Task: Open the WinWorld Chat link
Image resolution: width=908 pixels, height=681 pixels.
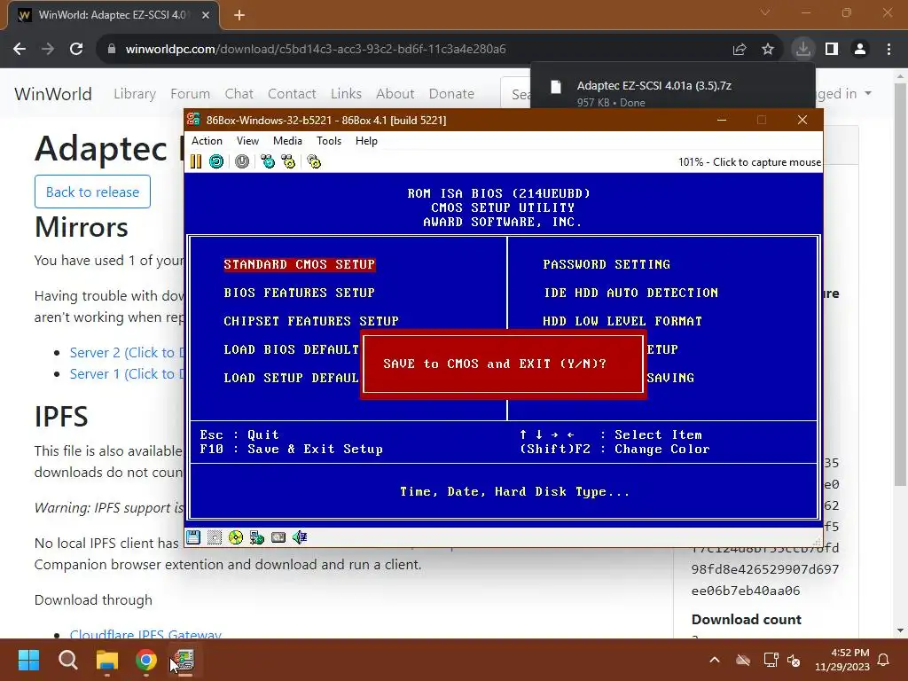Action: click(x=239, y=93)
